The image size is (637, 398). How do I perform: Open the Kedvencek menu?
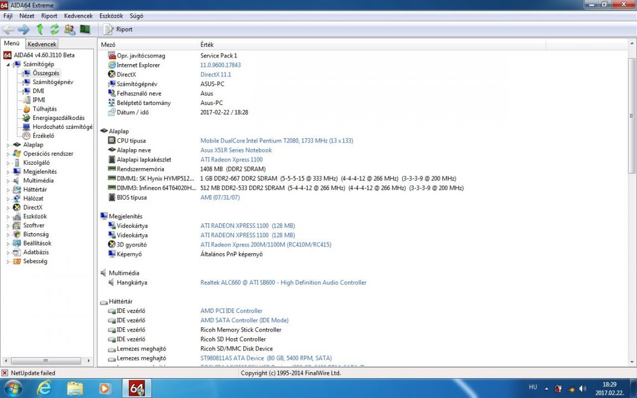click(x=79, y=16)
